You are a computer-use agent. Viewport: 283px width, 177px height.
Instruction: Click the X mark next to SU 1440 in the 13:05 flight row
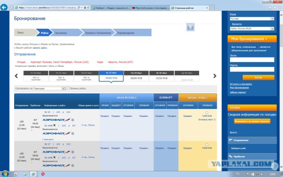[x=54, y=125]
